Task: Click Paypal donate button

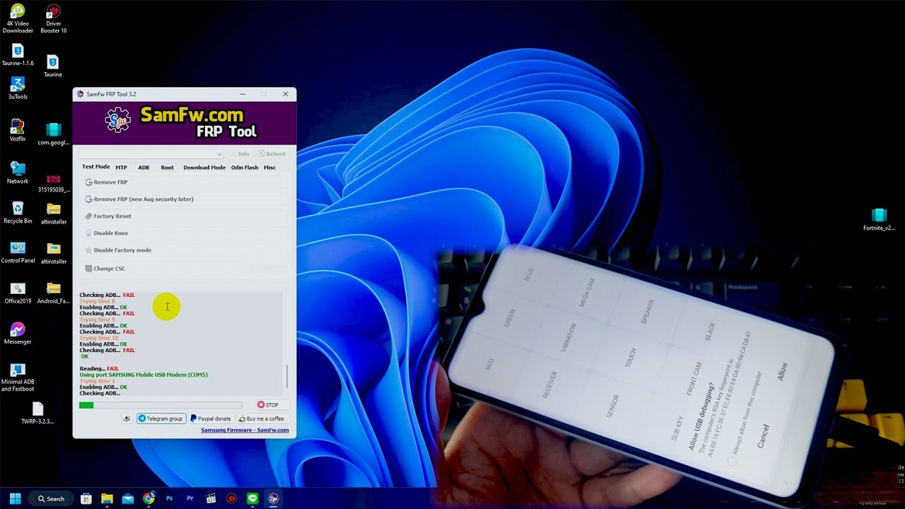Action: tap(211, 419)
